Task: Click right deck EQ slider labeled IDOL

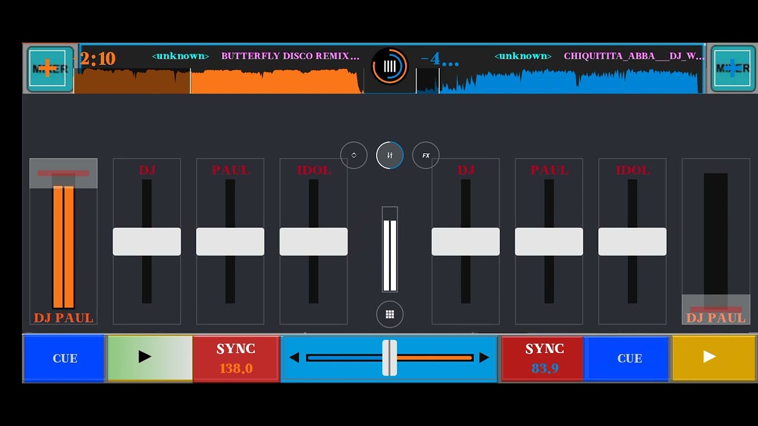Action: [x=632, y=241]
